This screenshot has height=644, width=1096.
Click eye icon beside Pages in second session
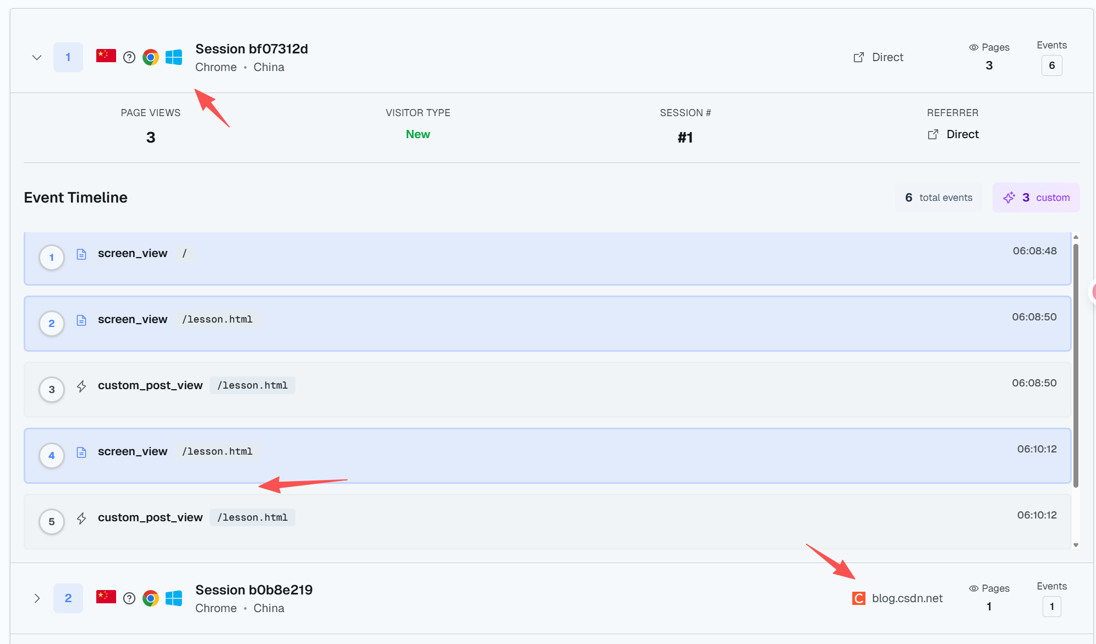point(973,588)
